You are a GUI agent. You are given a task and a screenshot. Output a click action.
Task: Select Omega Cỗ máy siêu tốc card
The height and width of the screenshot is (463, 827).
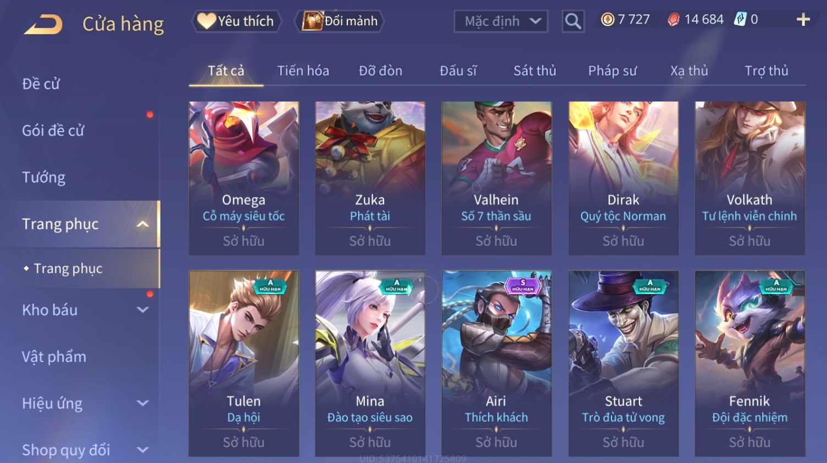243,178
